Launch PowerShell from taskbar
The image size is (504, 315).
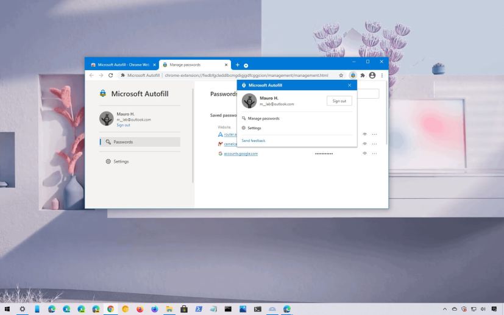(199, 309)
